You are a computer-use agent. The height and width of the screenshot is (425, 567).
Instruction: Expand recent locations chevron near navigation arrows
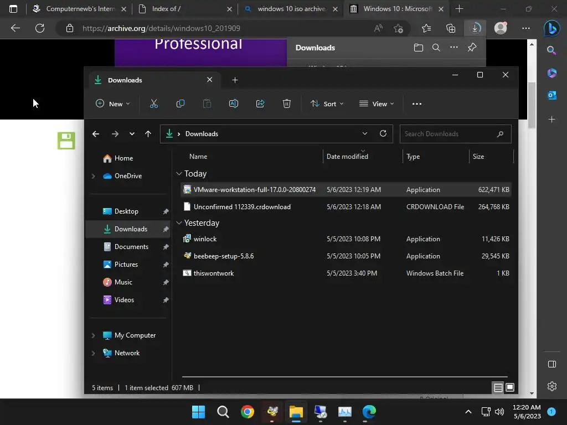click(132, 134)
